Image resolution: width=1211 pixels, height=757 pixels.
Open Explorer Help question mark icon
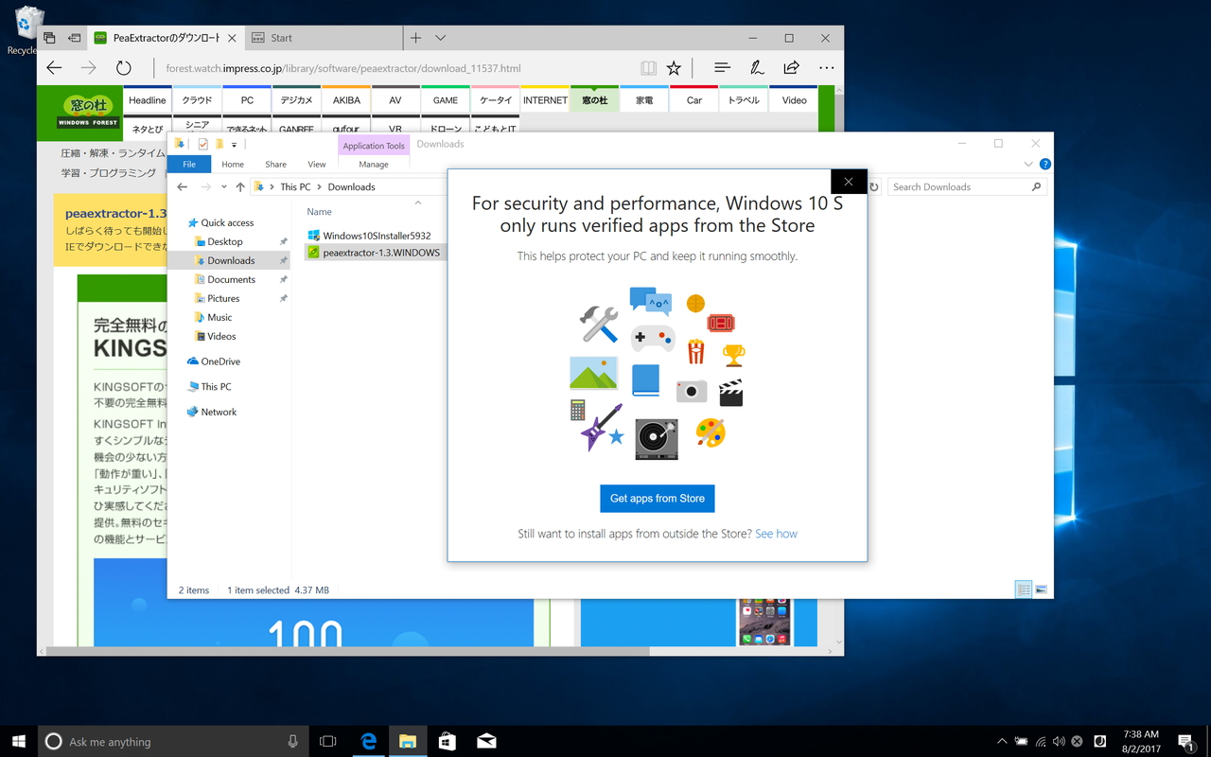tap(1044, 164)
